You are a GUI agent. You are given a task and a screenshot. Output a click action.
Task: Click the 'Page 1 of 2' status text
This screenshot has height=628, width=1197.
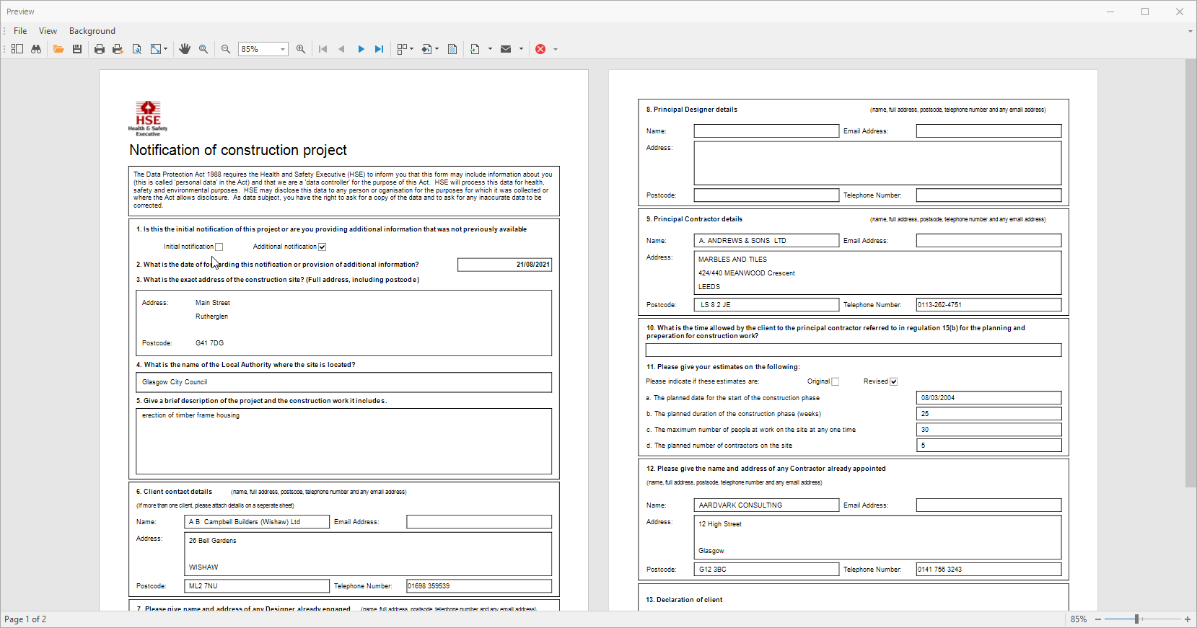tap(25, 619)
